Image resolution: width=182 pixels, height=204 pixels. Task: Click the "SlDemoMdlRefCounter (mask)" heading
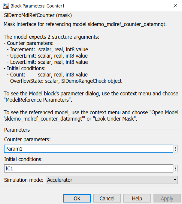[38, 15]
